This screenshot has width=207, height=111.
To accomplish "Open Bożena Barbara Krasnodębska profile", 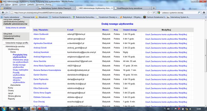I will point(47,70).
